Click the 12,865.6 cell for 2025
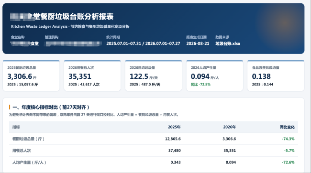311x173 pixels. coord(173,139)
